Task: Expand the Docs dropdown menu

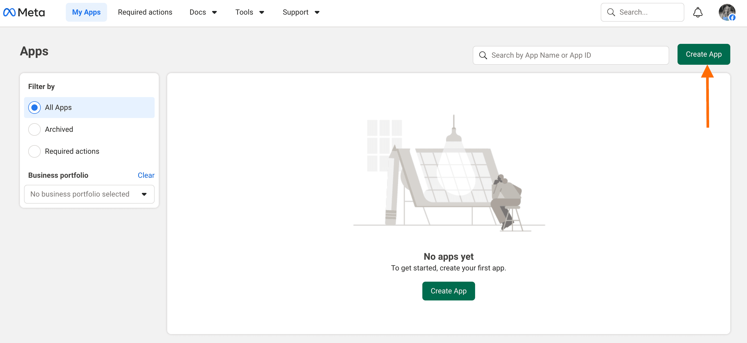Action: pyautogui.click(x=203, y=12)
